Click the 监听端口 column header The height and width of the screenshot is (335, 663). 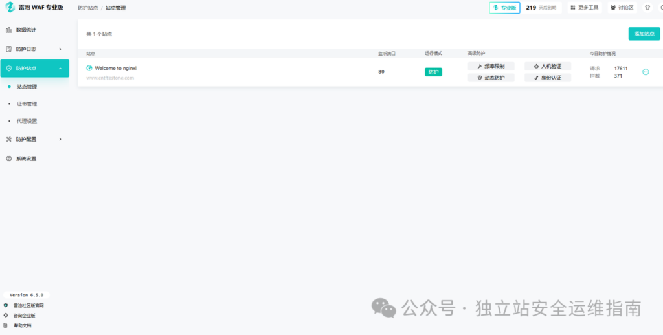click(387, 54)
